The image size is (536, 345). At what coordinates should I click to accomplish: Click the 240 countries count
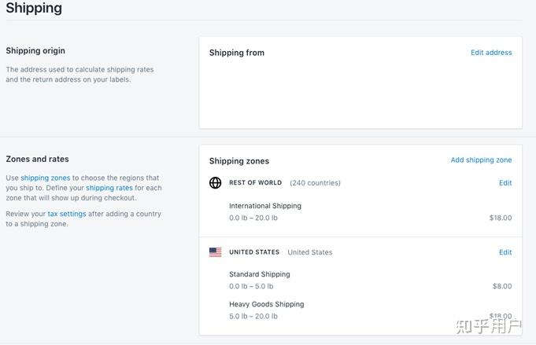tap(315, 183)
